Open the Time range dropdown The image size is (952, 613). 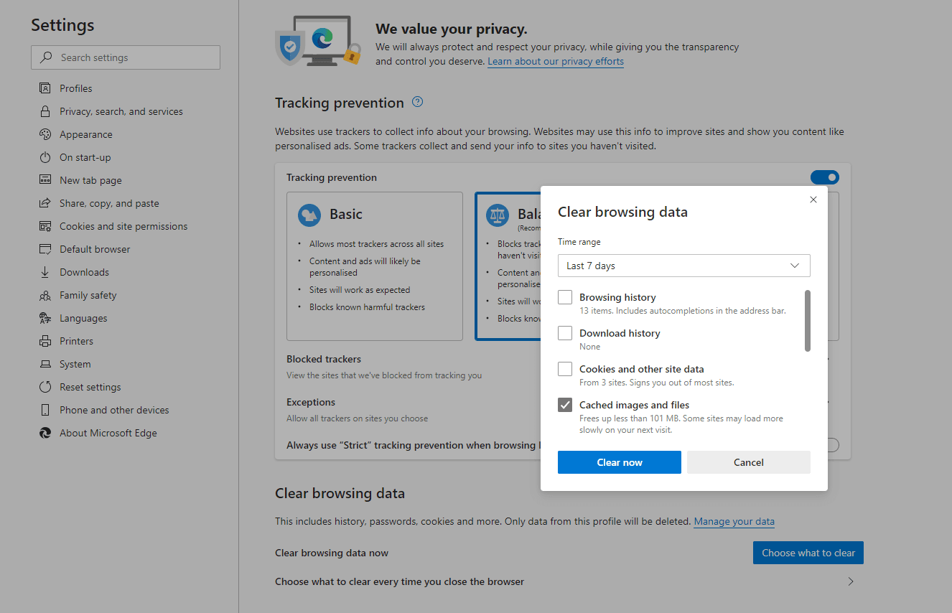coord(683,266)
